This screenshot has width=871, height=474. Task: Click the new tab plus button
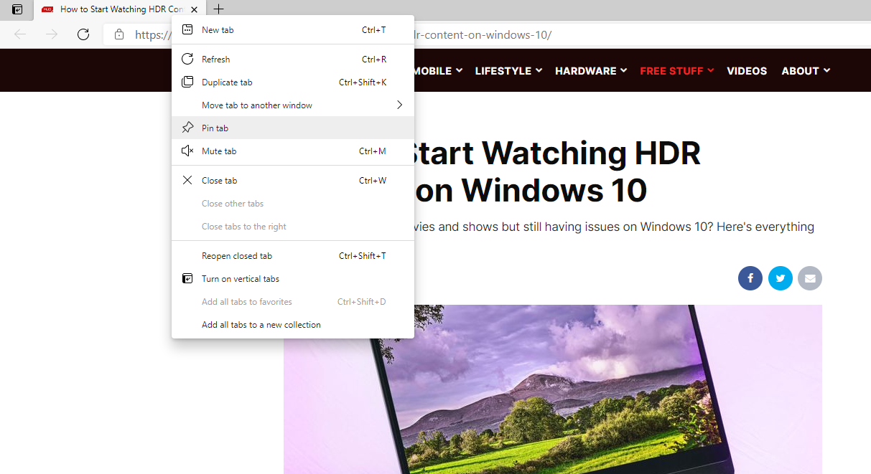(x=218, y=9)
